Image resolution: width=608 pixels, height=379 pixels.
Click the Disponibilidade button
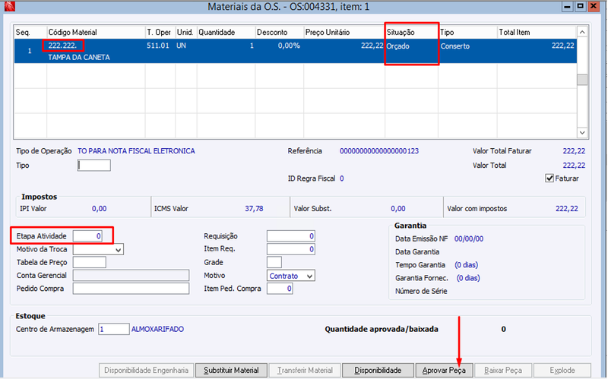[x=378, y=370]
